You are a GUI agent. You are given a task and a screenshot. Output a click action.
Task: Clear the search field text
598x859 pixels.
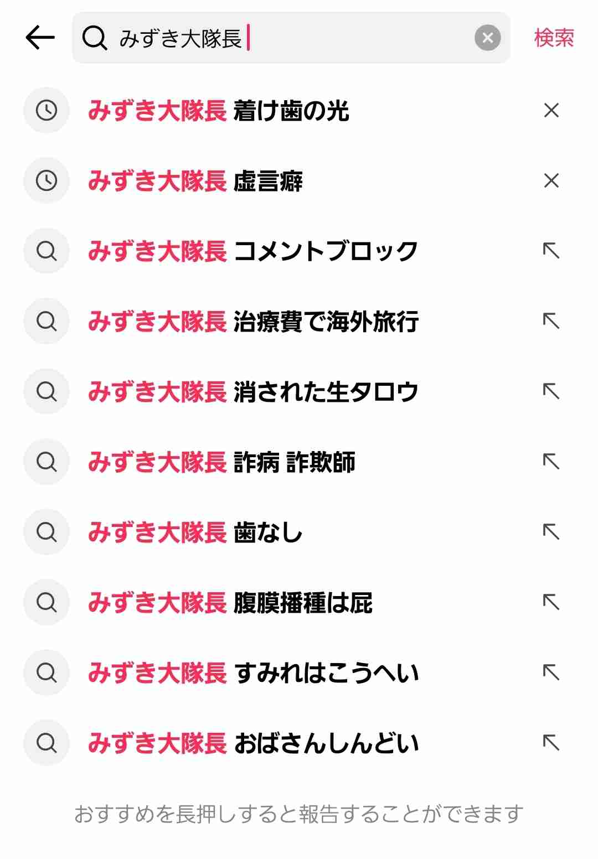pos(487,38)
